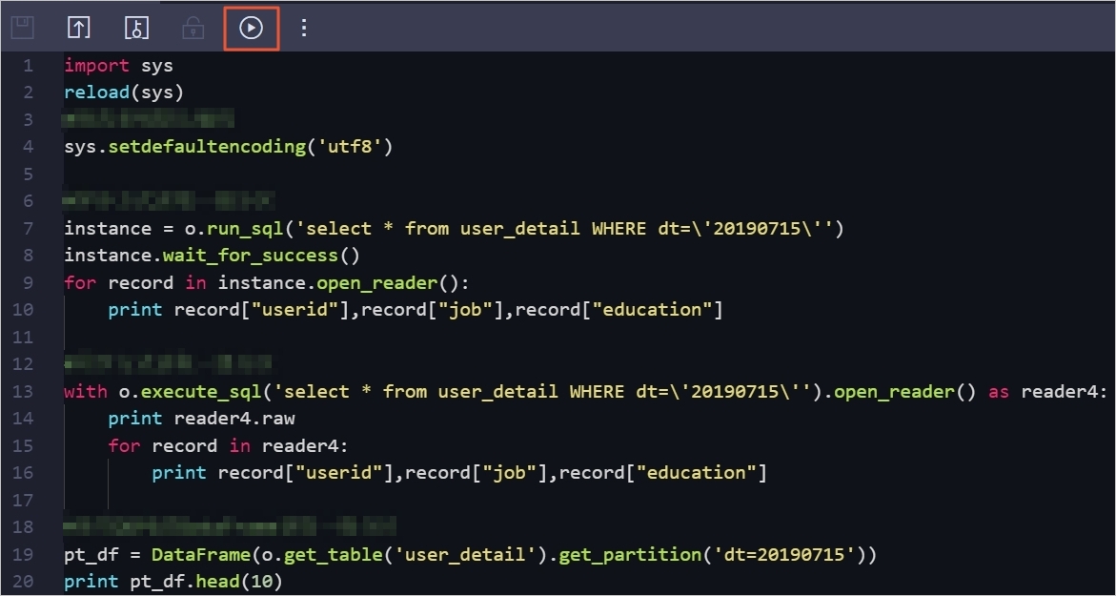Click the submit upload arrow icon
This screenshot has height=596, width=1116.
[x=78, y=28]
